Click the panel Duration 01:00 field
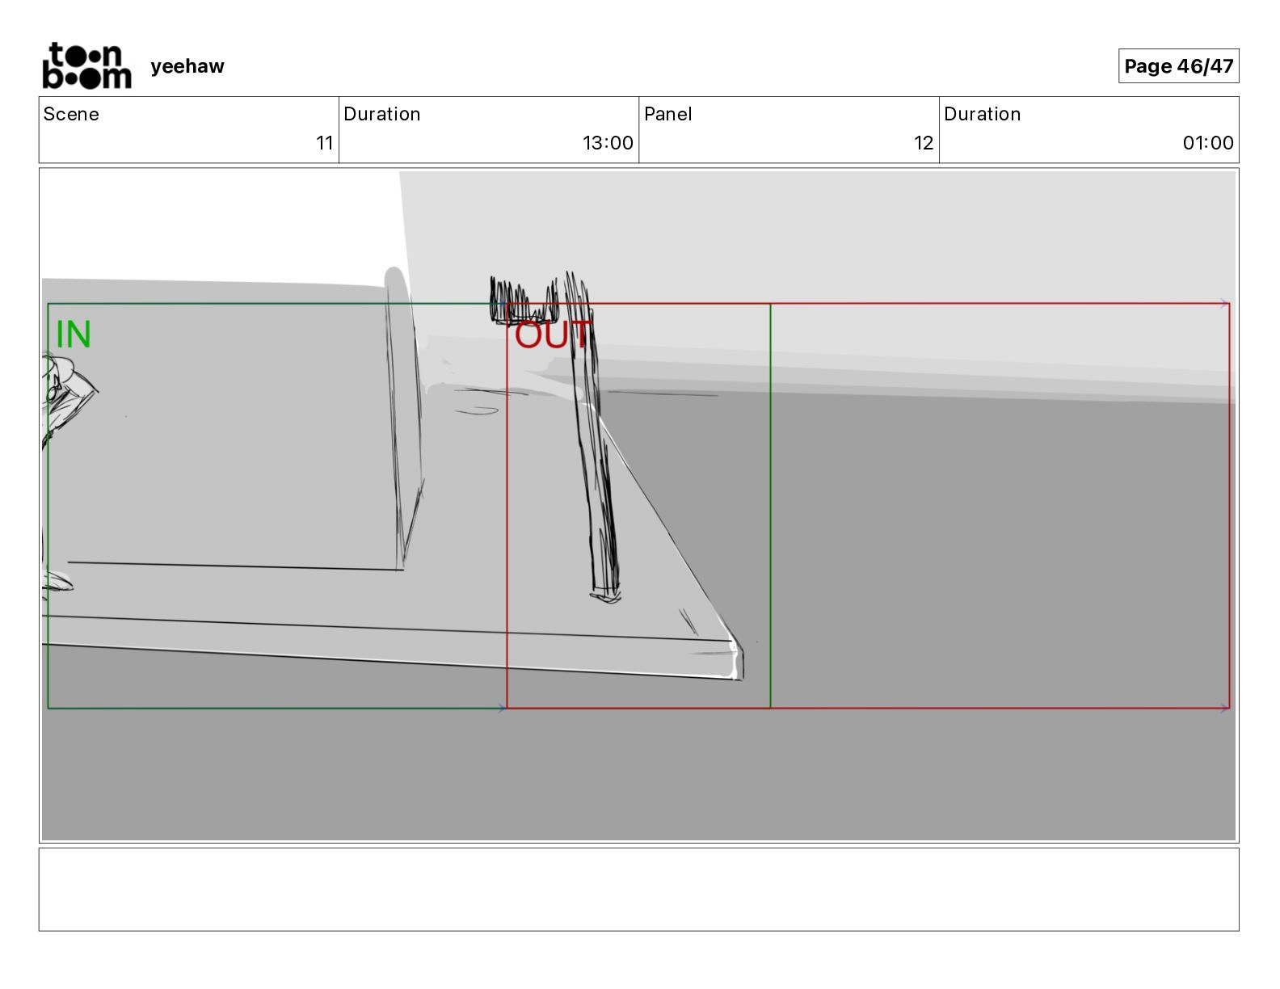This screenshot has height=989, width=1280. point(1088,130)
